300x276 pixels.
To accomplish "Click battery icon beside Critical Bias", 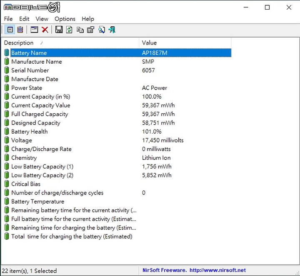I will pos(7,184).
